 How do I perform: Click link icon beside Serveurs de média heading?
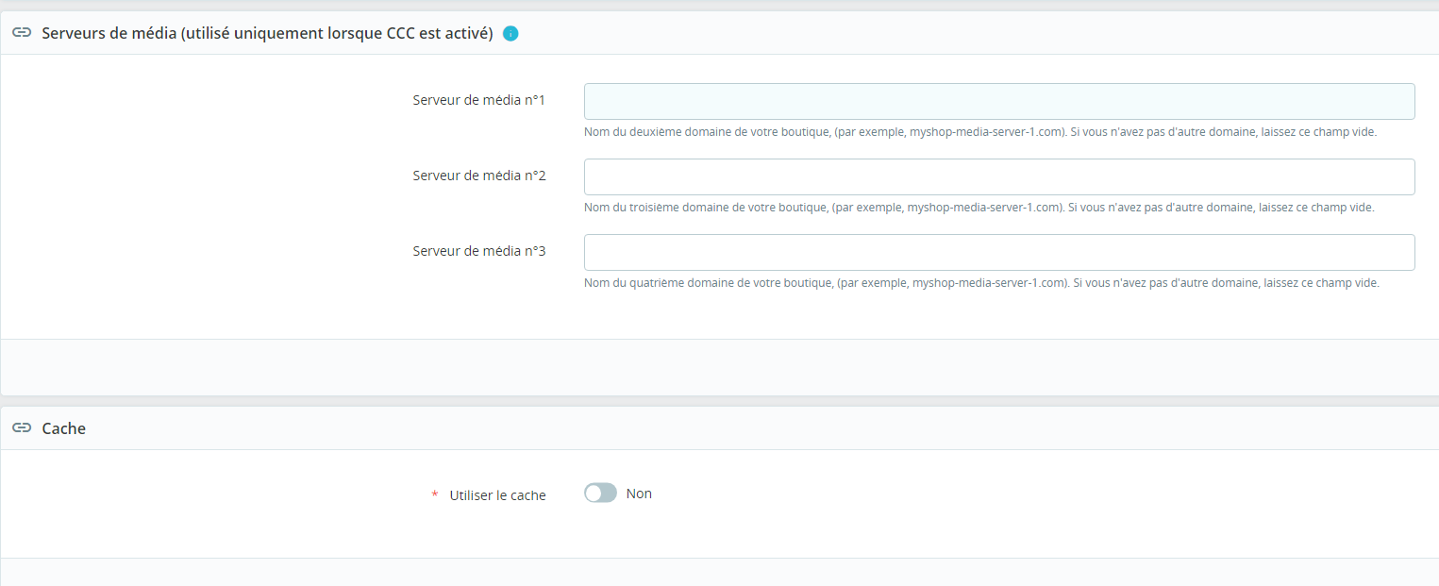(22, 33)
